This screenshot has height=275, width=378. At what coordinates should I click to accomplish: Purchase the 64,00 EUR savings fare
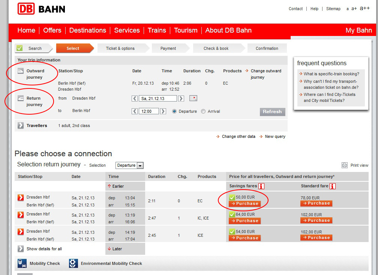point(244,221)
